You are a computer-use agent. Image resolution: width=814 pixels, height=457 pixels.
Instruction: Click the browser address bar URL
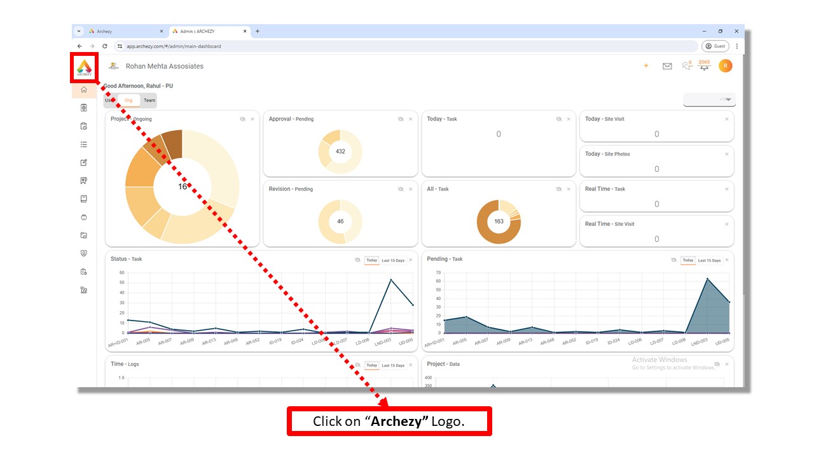(174, 46)
